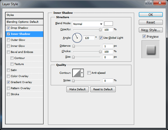Enable the Anti-aliased checkbox
This screenshot has width=168, height=130.
click(x=89, y=73)
